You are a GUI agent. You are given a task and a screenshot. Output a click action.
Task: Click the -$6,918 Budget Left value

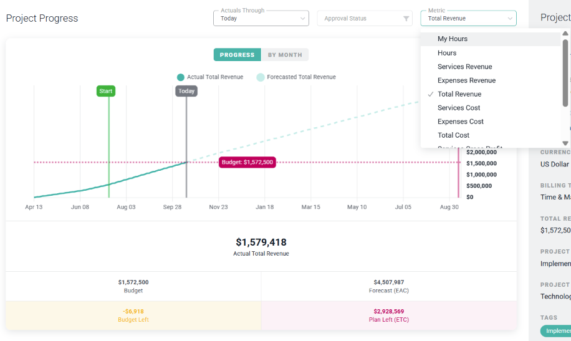click(133, 312)
